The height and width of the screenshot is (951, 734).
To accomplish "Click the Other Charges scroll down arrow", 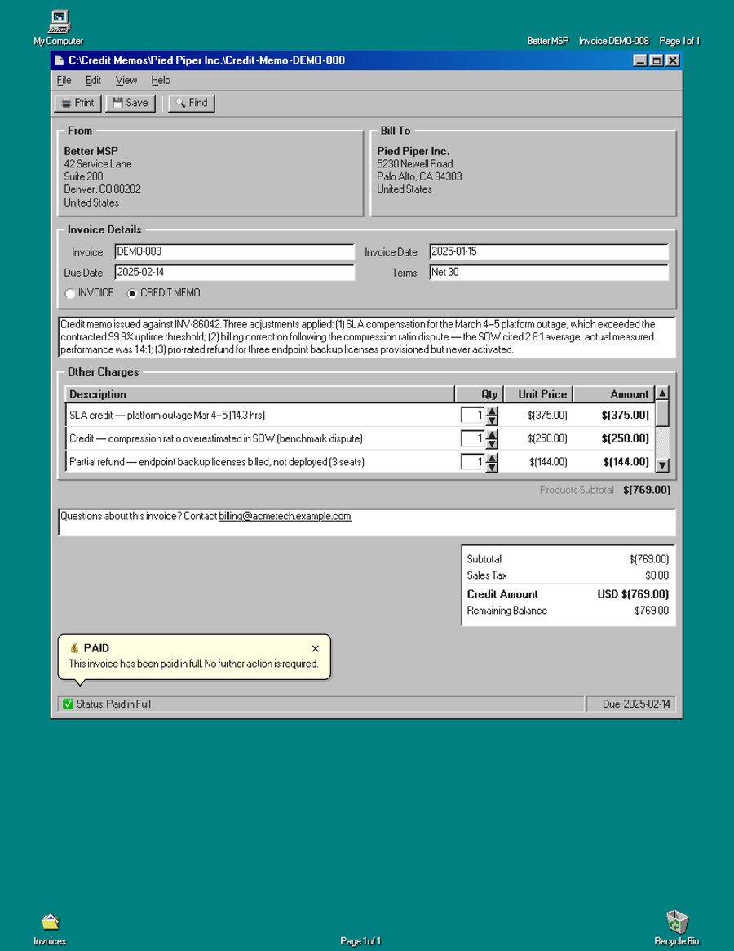I will (662, 465).
